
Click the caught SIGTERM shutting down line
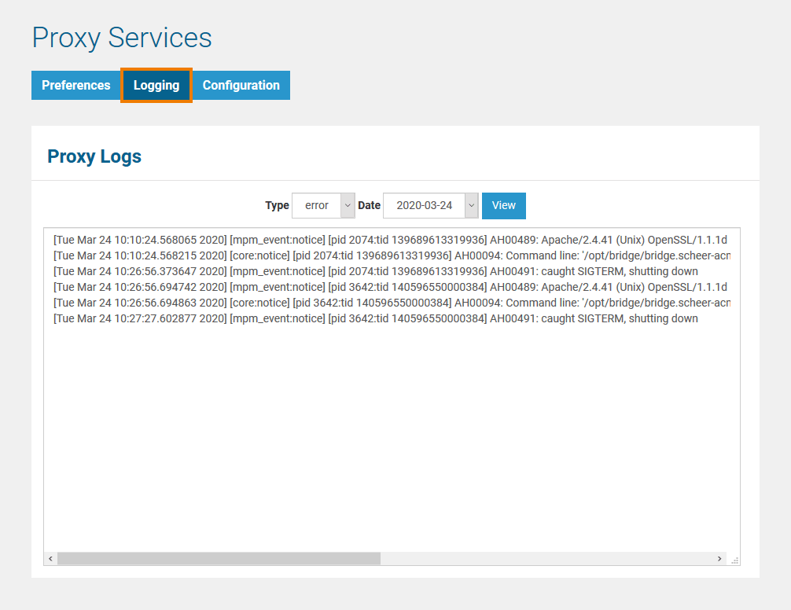coord(354,271)
